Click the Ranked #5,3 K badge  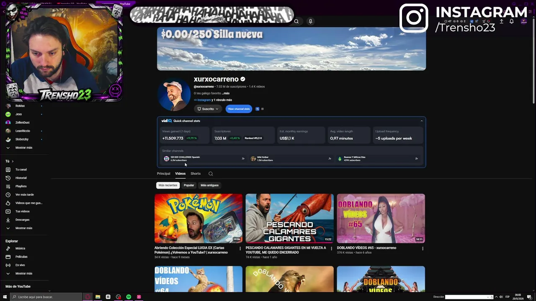[x=253, y=138]
